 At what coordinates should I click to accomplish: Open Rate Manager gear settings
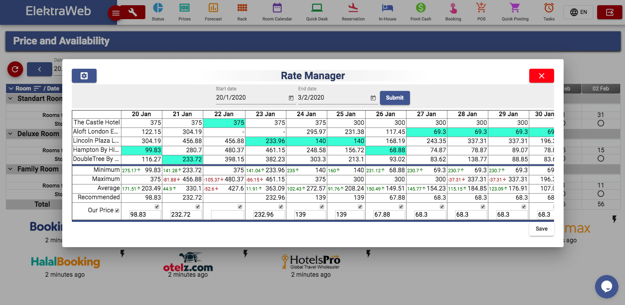coord(84,76)
